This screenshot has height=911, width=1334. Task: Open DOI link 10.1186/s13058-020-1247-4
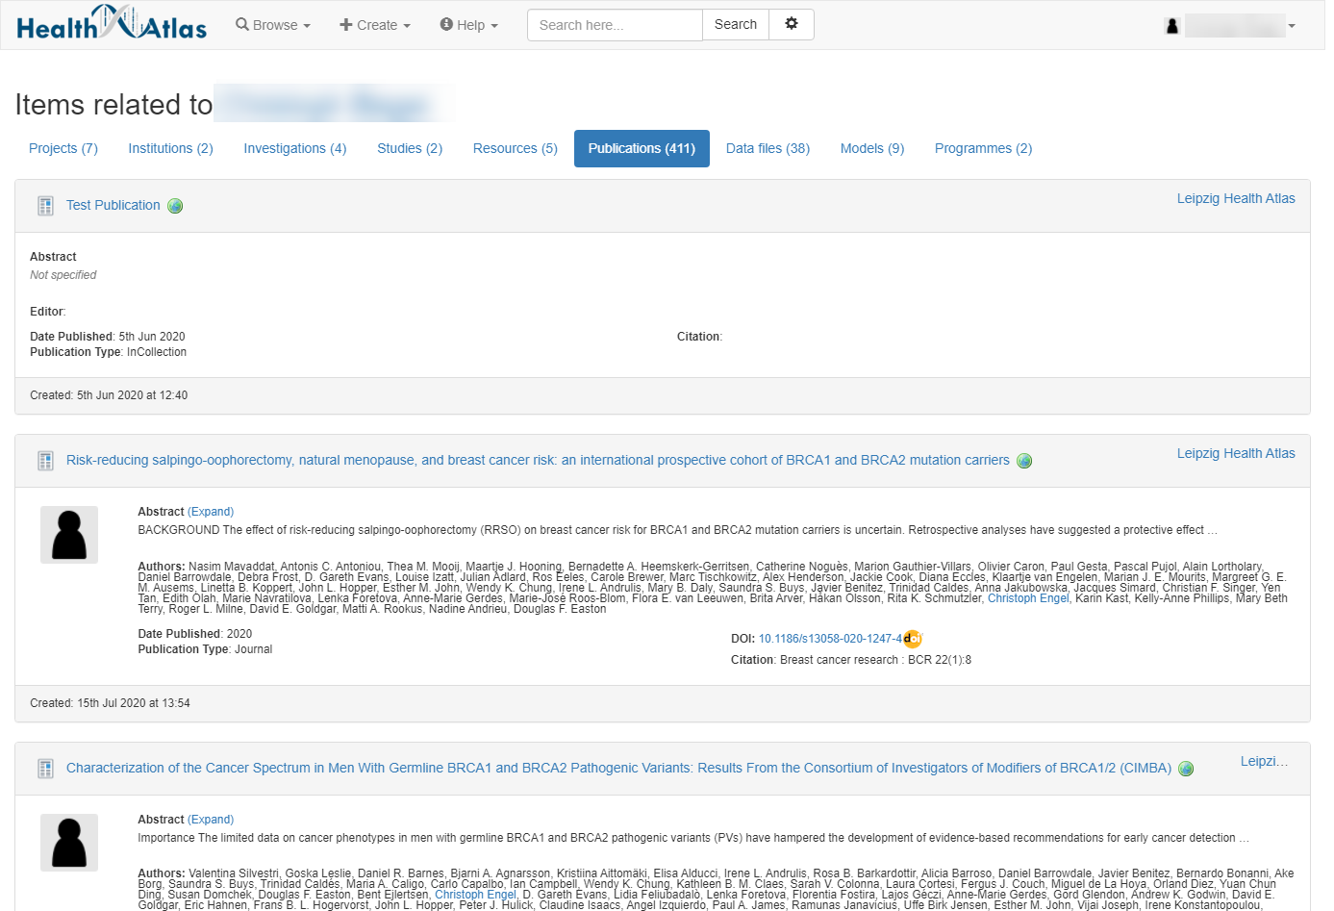pyautogui.click(x=830, y=639)
